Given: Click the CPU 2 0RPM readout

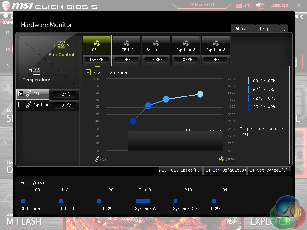Looking at the screenshot, I should [x=127, y=60].
